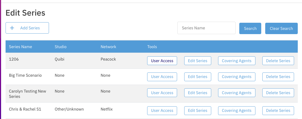Open User Access for Big Time Scenario
This screenshot has width=302, height=119.
[162, 77]
